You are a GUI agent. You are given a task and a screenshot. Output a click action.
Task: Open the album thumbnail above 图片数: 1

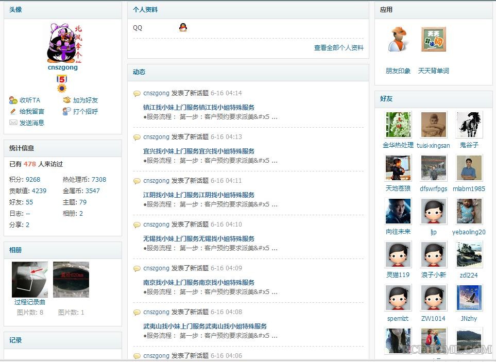[x=71, y=280]
